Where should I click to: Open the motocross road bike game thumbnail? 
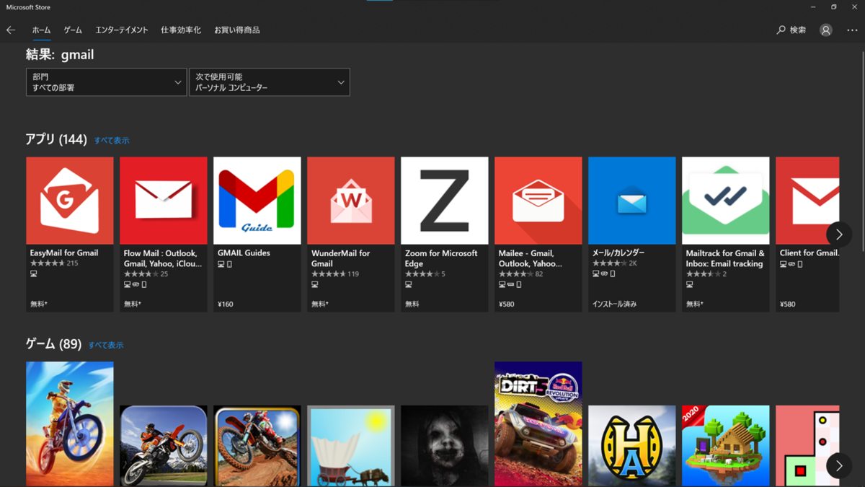(164, 446)
